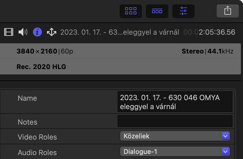Open the Video inspector filmstrip icon
Image resolution: width=243 pixels, height=159 pixels.
[9, 32]
